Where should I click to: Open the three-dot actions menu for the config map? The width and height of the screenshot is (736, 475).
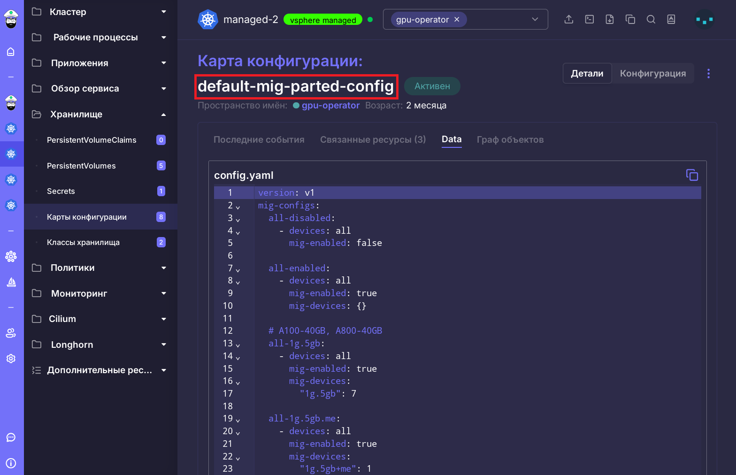click(708, 73)
